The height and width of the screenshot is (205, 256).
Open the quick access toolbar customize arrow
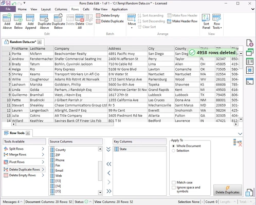click(25, 3)
